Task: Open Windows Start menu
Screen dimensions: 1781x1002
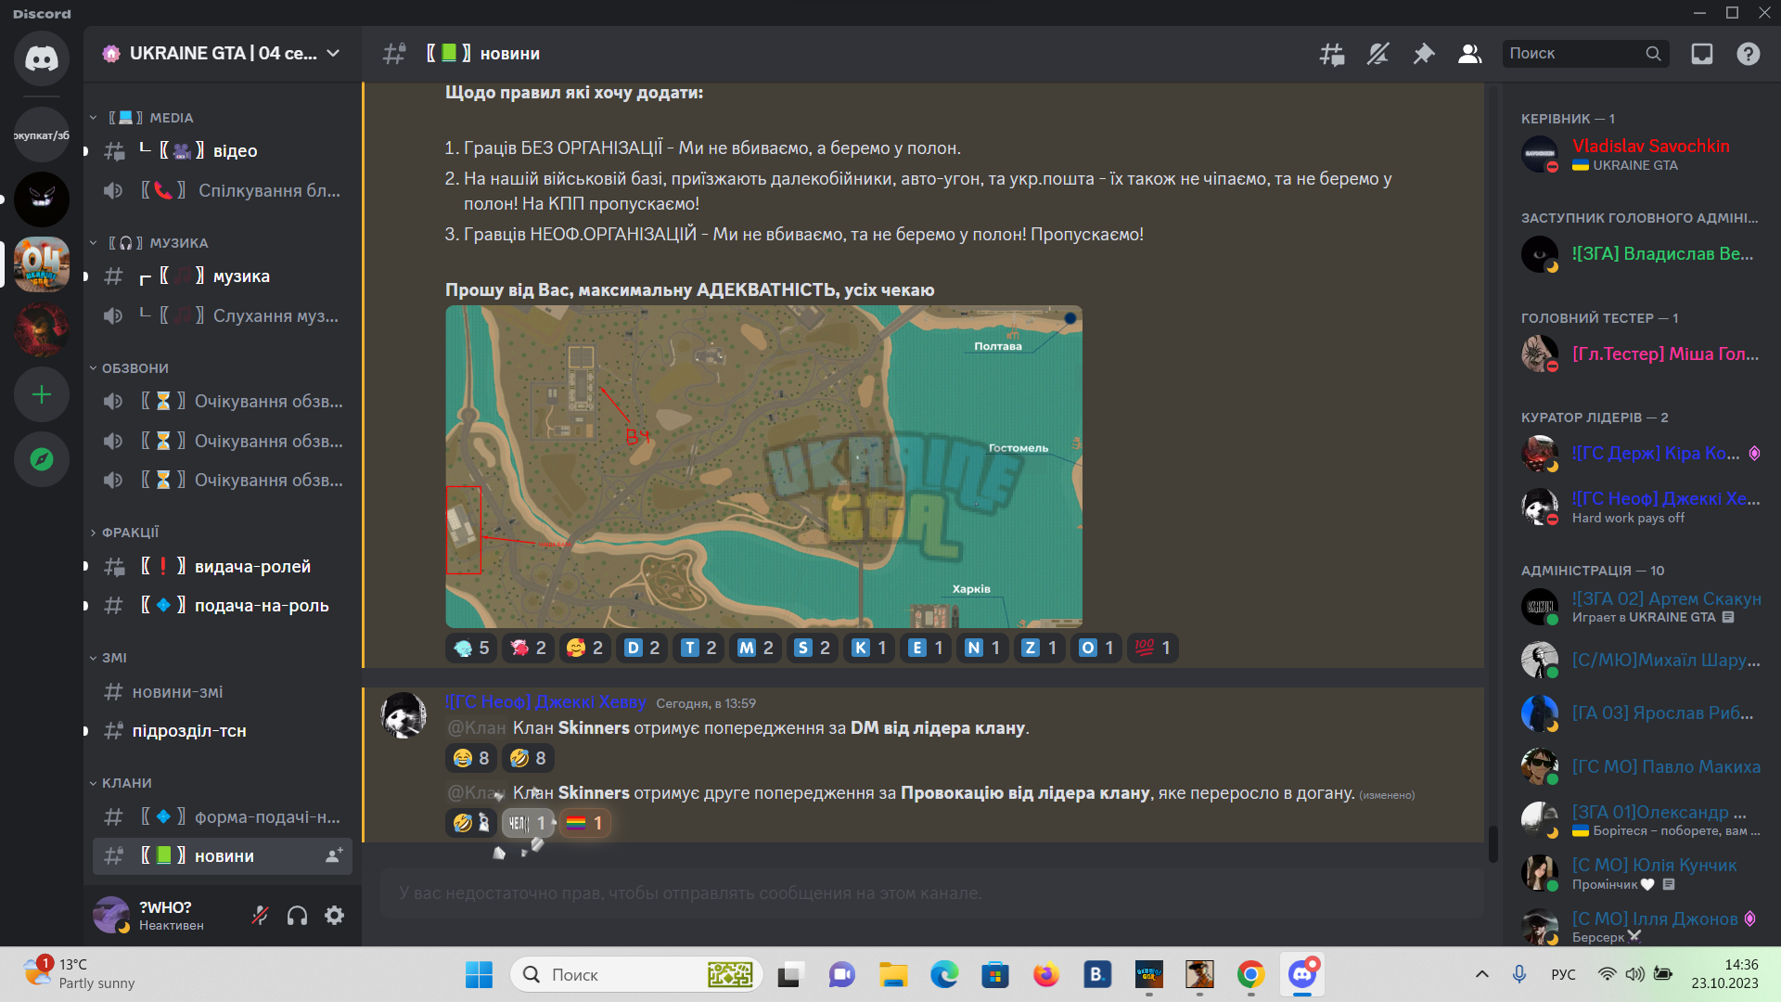Action: (x=479, y=974)
